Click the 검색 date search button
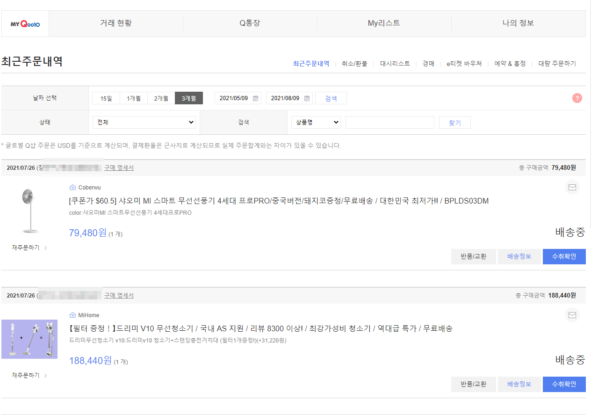 click(x=331, y=98)
